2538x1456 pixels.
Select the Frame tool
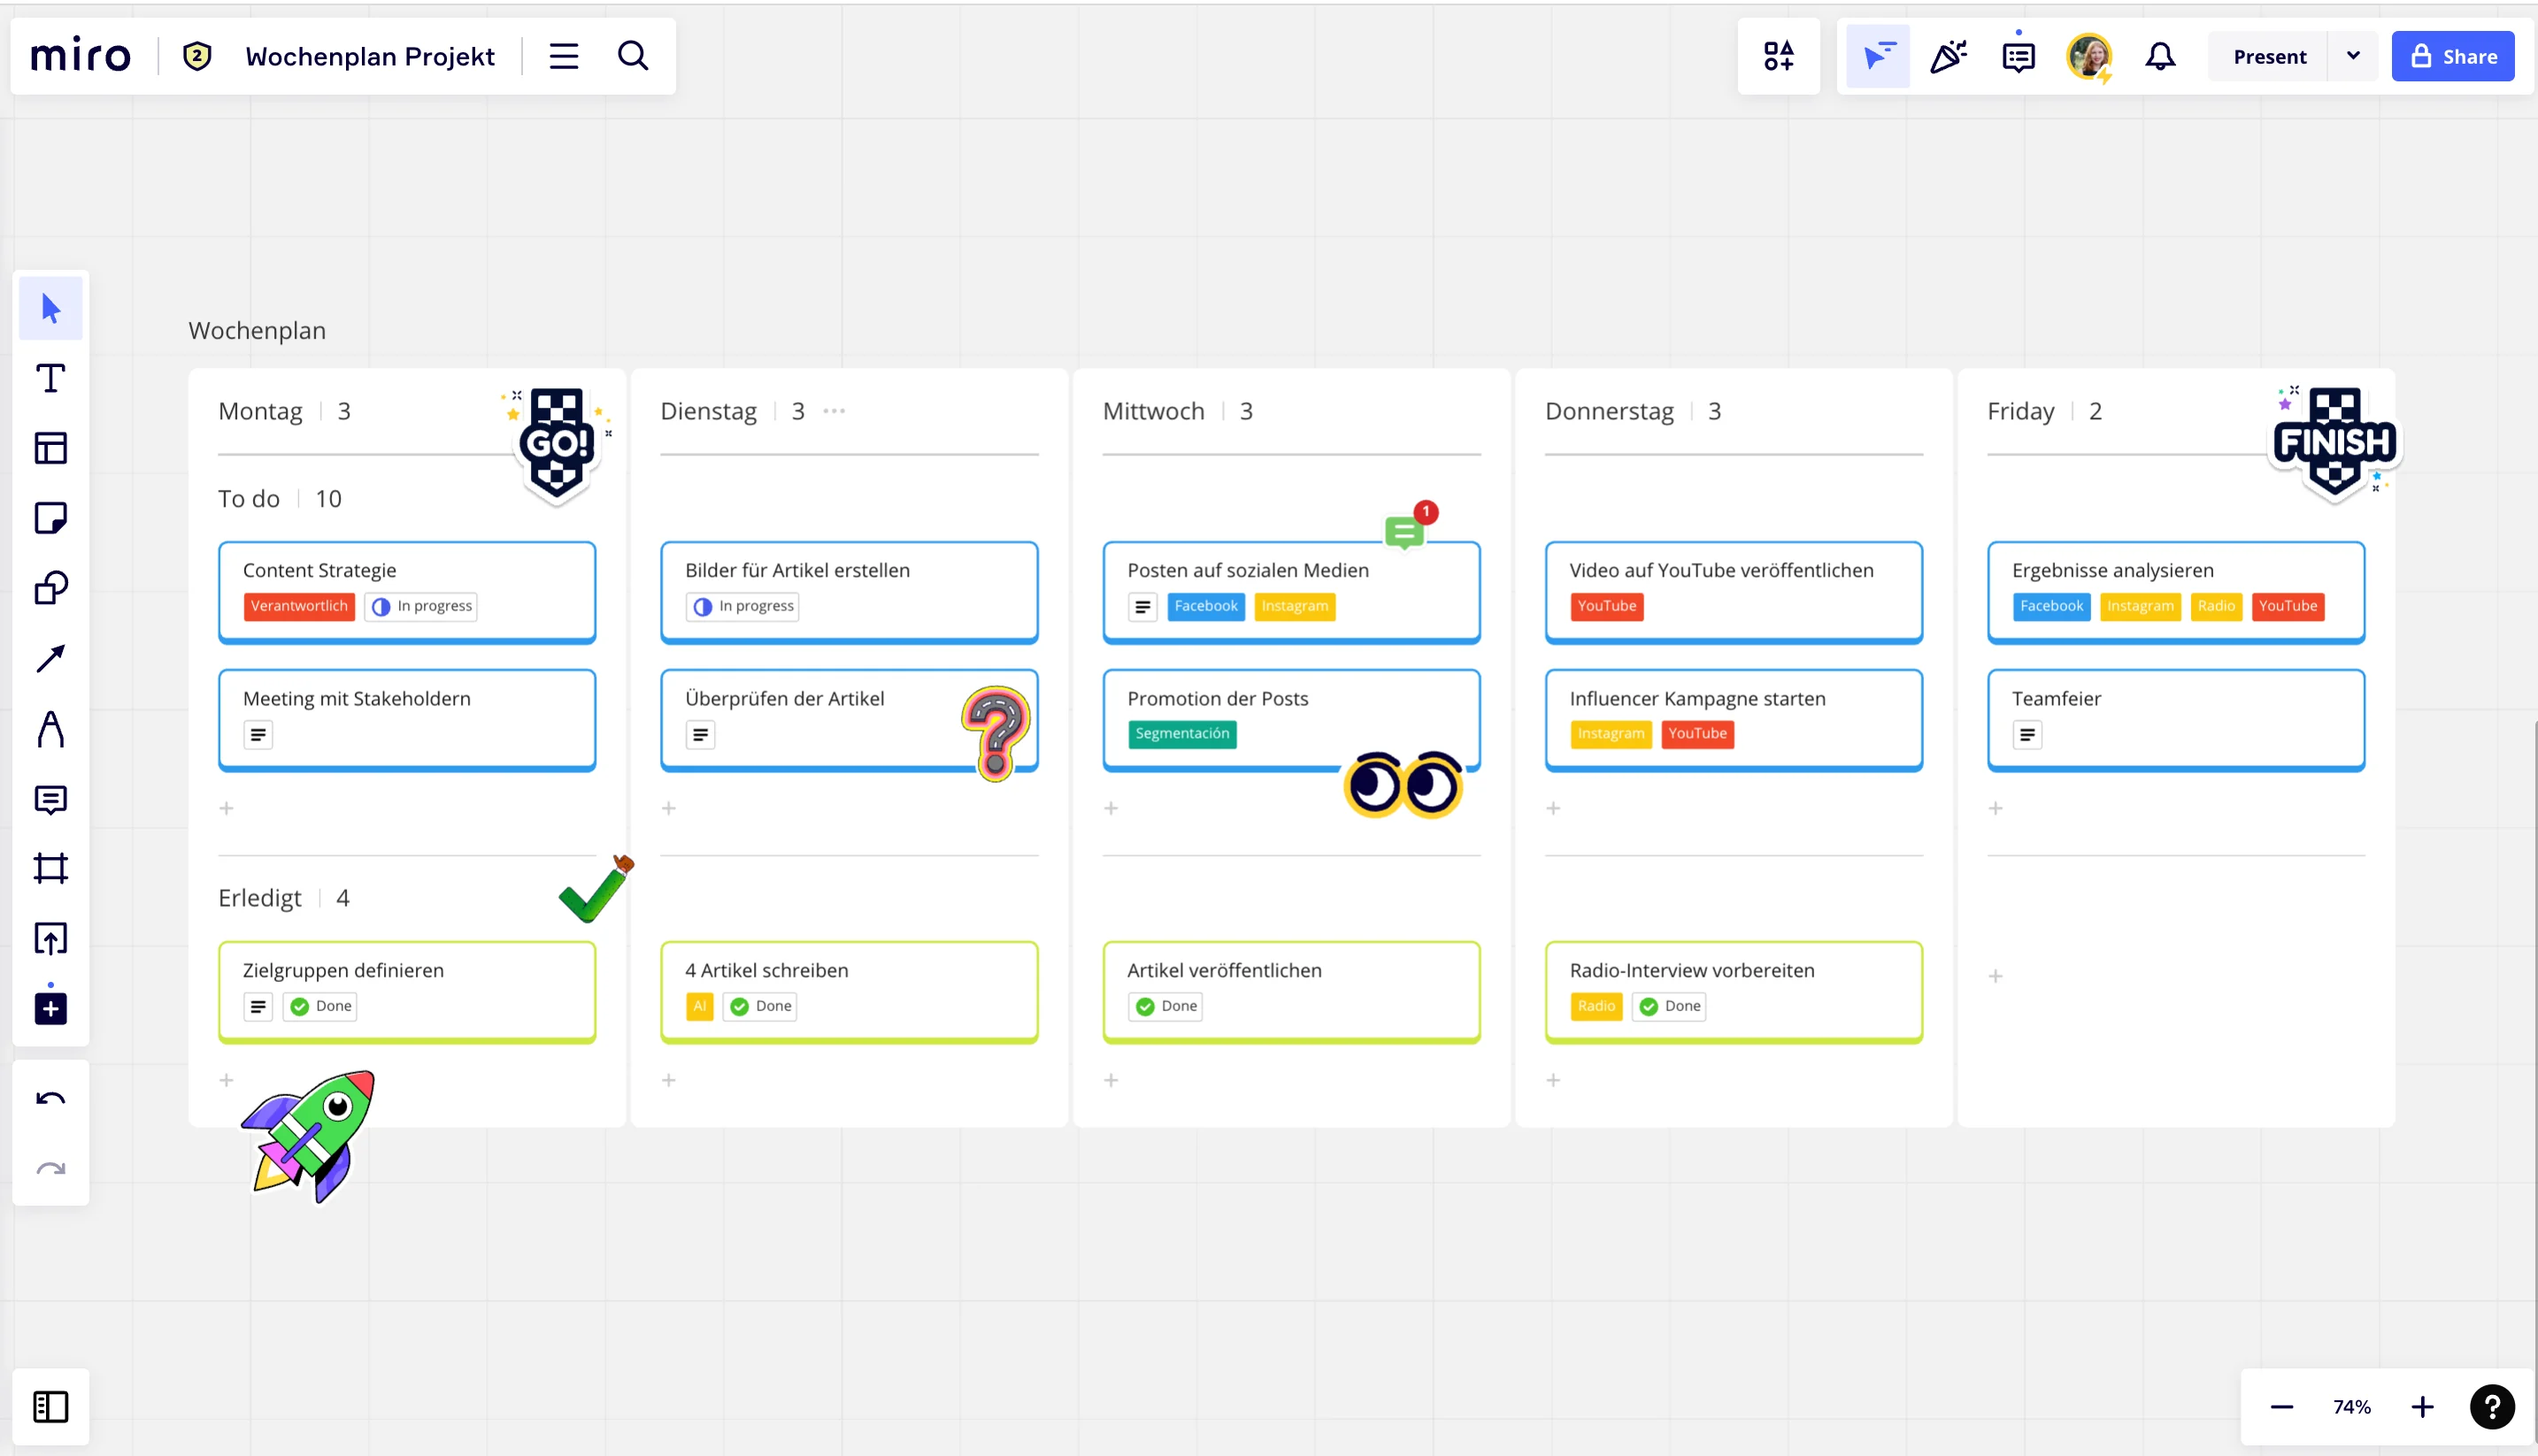pos(50,868)
